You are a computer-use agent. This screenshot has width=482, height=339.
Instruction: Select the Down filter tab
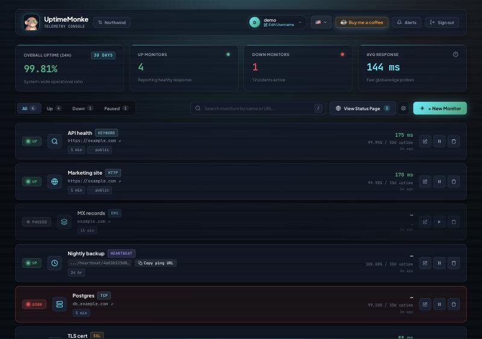(83, 108)
